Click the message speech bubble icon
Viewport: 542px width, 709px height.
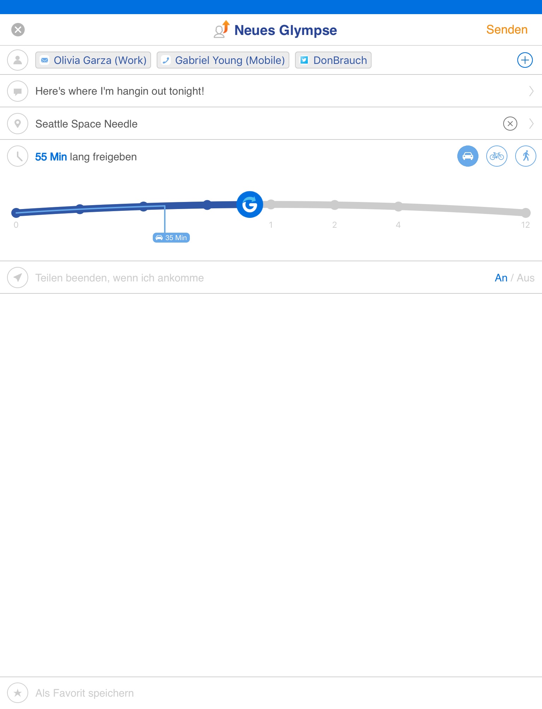[x=18, y=91]
